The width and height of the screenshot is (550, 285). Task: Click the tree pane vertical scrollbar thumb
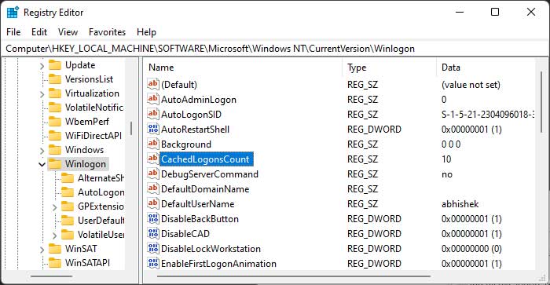pos(131,128)
